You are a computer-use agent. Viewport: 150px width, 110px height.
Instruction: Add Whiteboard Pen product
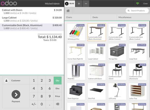76,32
